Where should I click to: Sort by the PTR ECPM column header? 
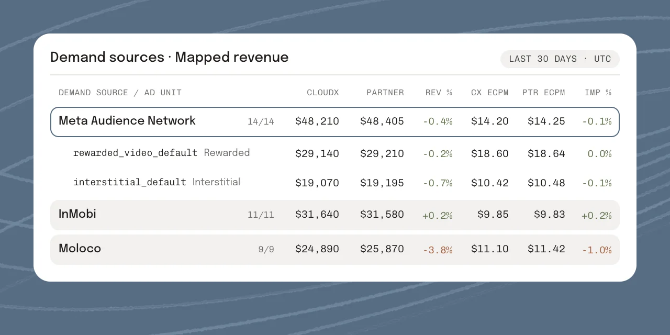[544, 93]
